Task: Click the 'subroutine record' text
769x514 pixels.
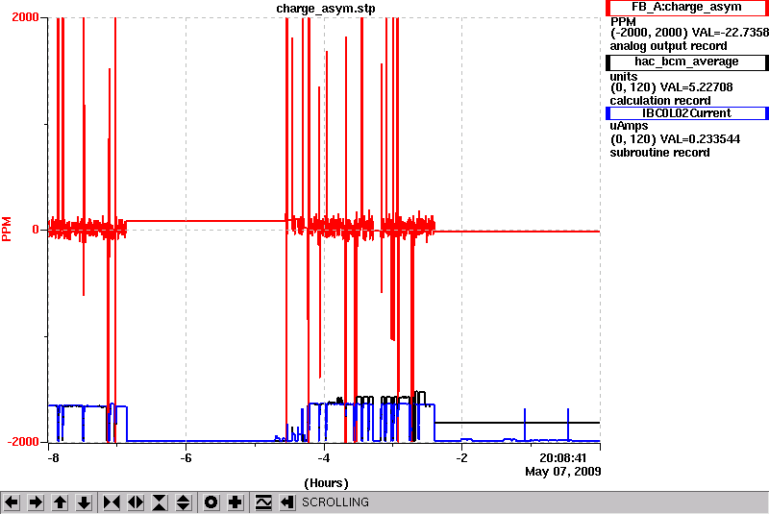Action: pos(659,153)
